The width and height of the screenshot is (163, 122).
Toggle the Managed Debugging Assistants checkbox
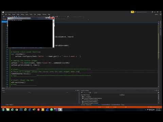pyautogui.click(x=83, y=103)
